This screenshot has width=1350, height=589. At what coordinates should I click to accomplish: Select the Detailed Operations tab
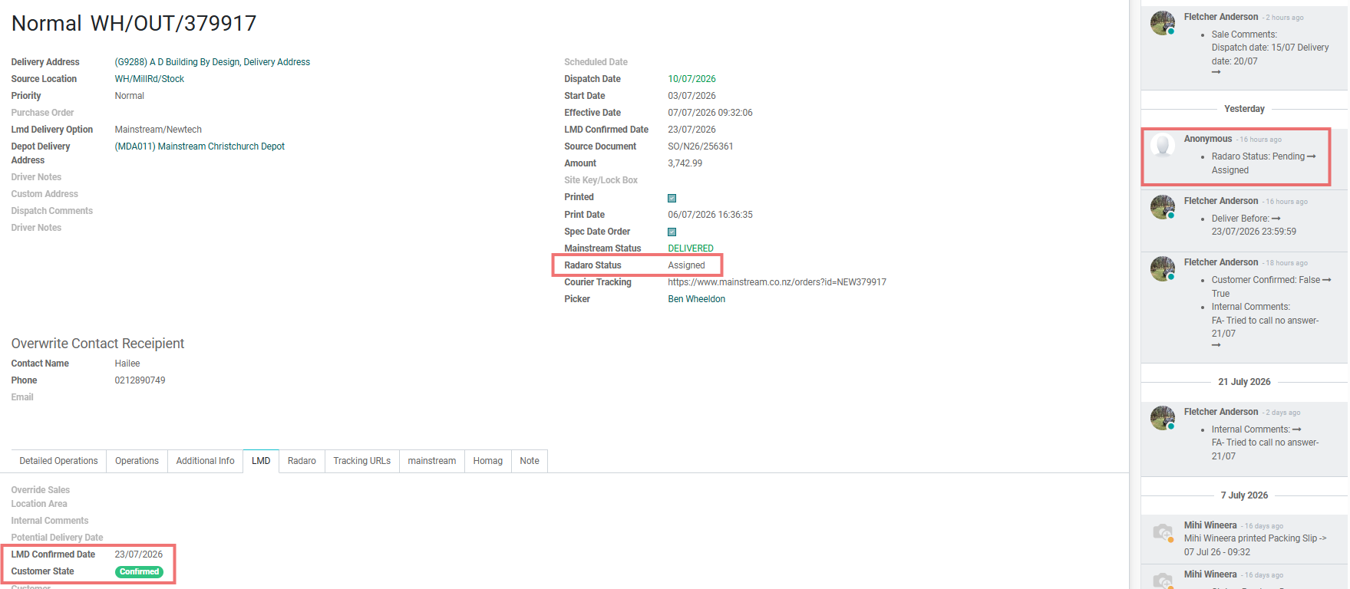coord(58,461)
